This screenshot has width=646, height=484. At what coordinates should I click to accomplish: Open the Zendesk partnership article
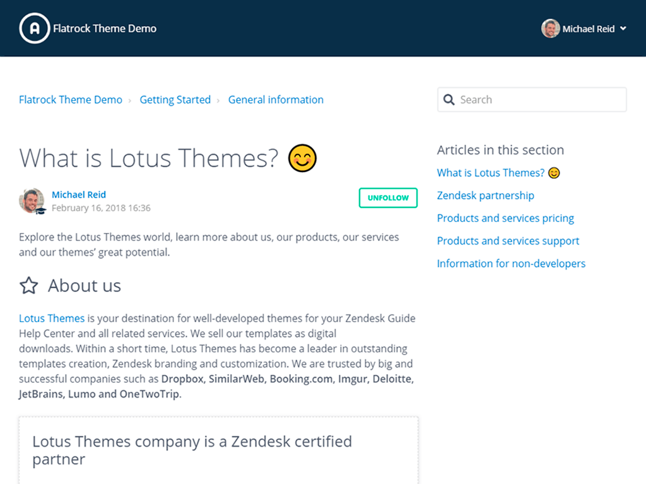click(x=485, y=195)
